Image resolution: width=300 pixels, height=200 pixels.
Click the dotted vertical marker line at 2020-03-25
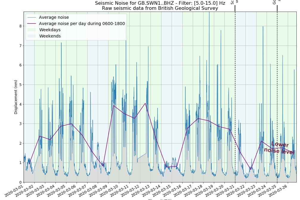277,97
